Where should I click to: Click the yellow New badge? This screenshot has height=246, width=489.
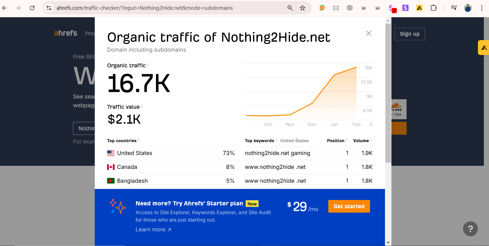click(252, 204)
